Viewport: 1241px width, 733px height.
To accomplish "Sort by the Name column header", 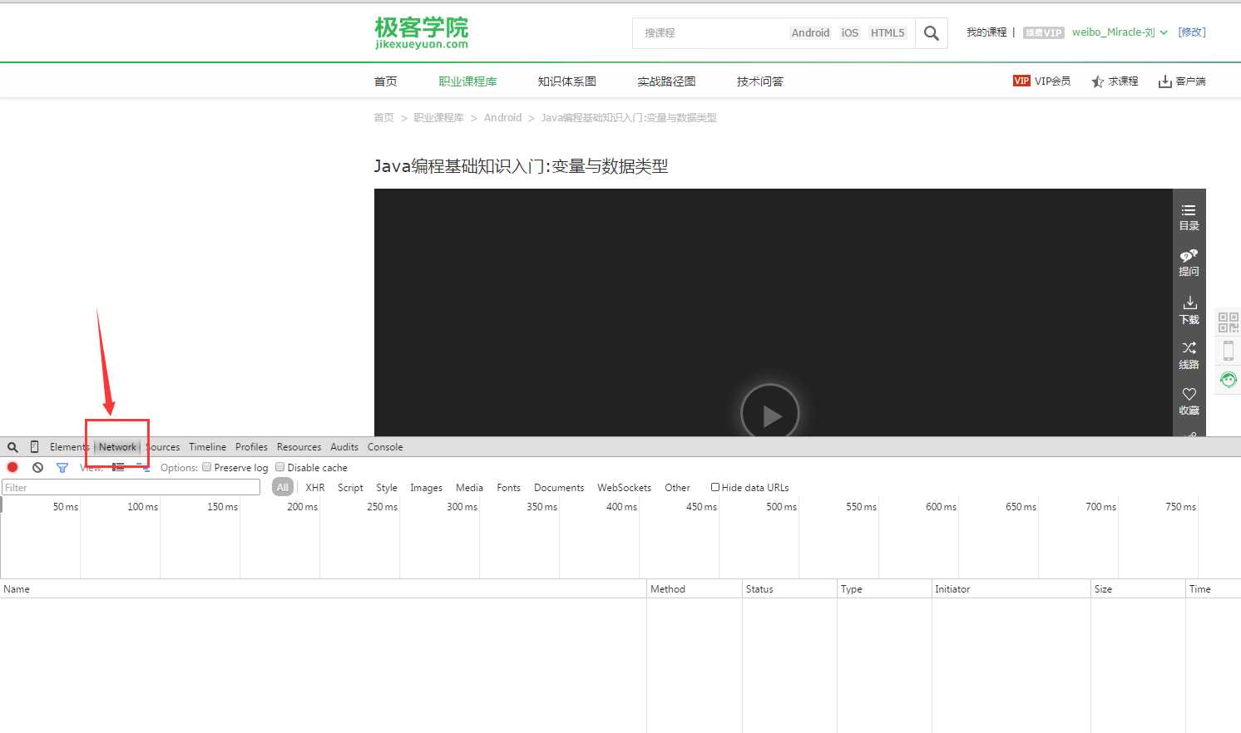I will (323, 589).
